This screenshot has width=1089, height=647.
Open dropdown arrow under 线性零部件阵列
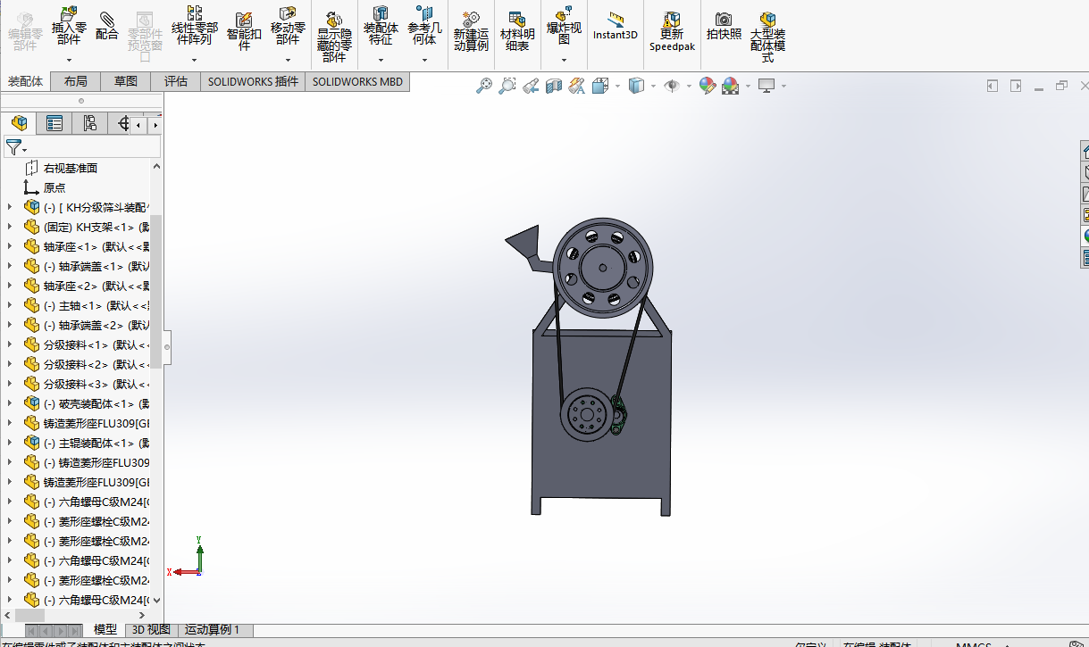click(194, 61)
